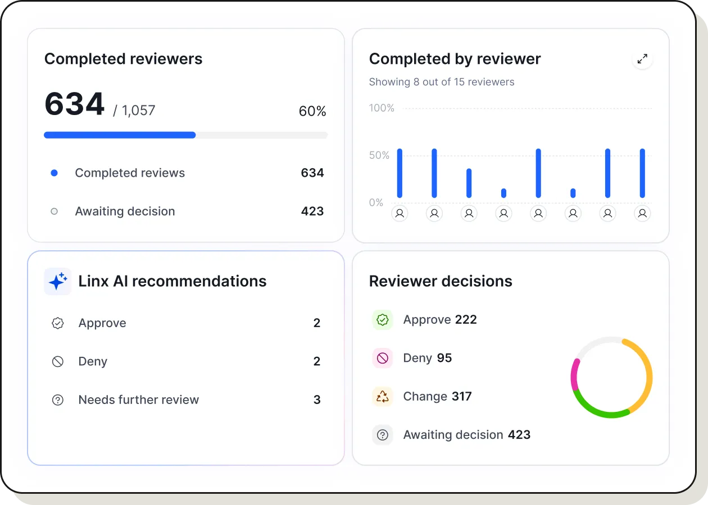Select the eighth reviewer avatar under the chart
Image resolution: width=708 pixels, height=505 pixels.
(x=643, y=213)
